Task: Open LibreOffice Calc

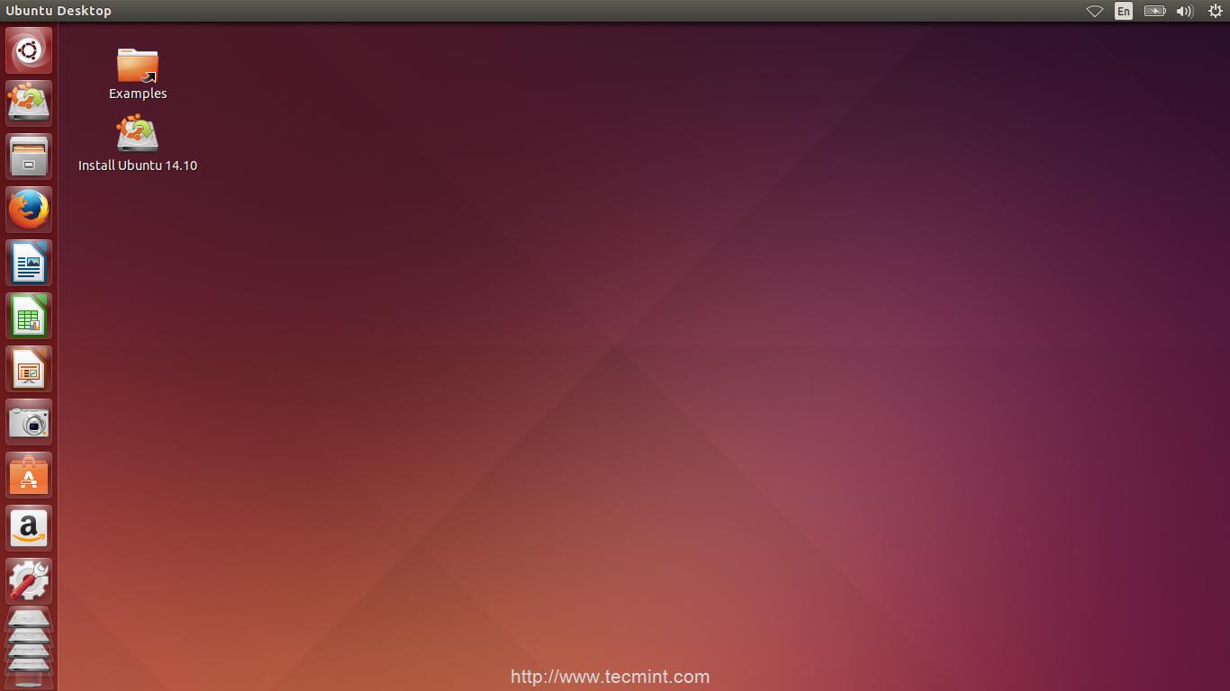Action: click(29, 315)
